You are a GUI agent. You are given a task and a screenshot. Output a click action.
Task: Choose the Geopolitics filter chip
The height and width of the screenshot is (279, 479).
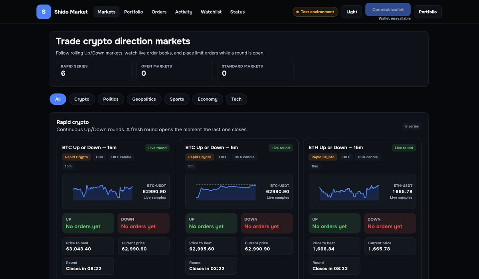(144, 99)
